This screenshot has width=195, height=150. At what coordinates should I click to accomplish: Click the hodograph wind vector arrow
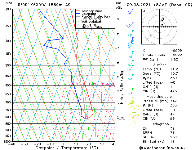coord(161,25)
